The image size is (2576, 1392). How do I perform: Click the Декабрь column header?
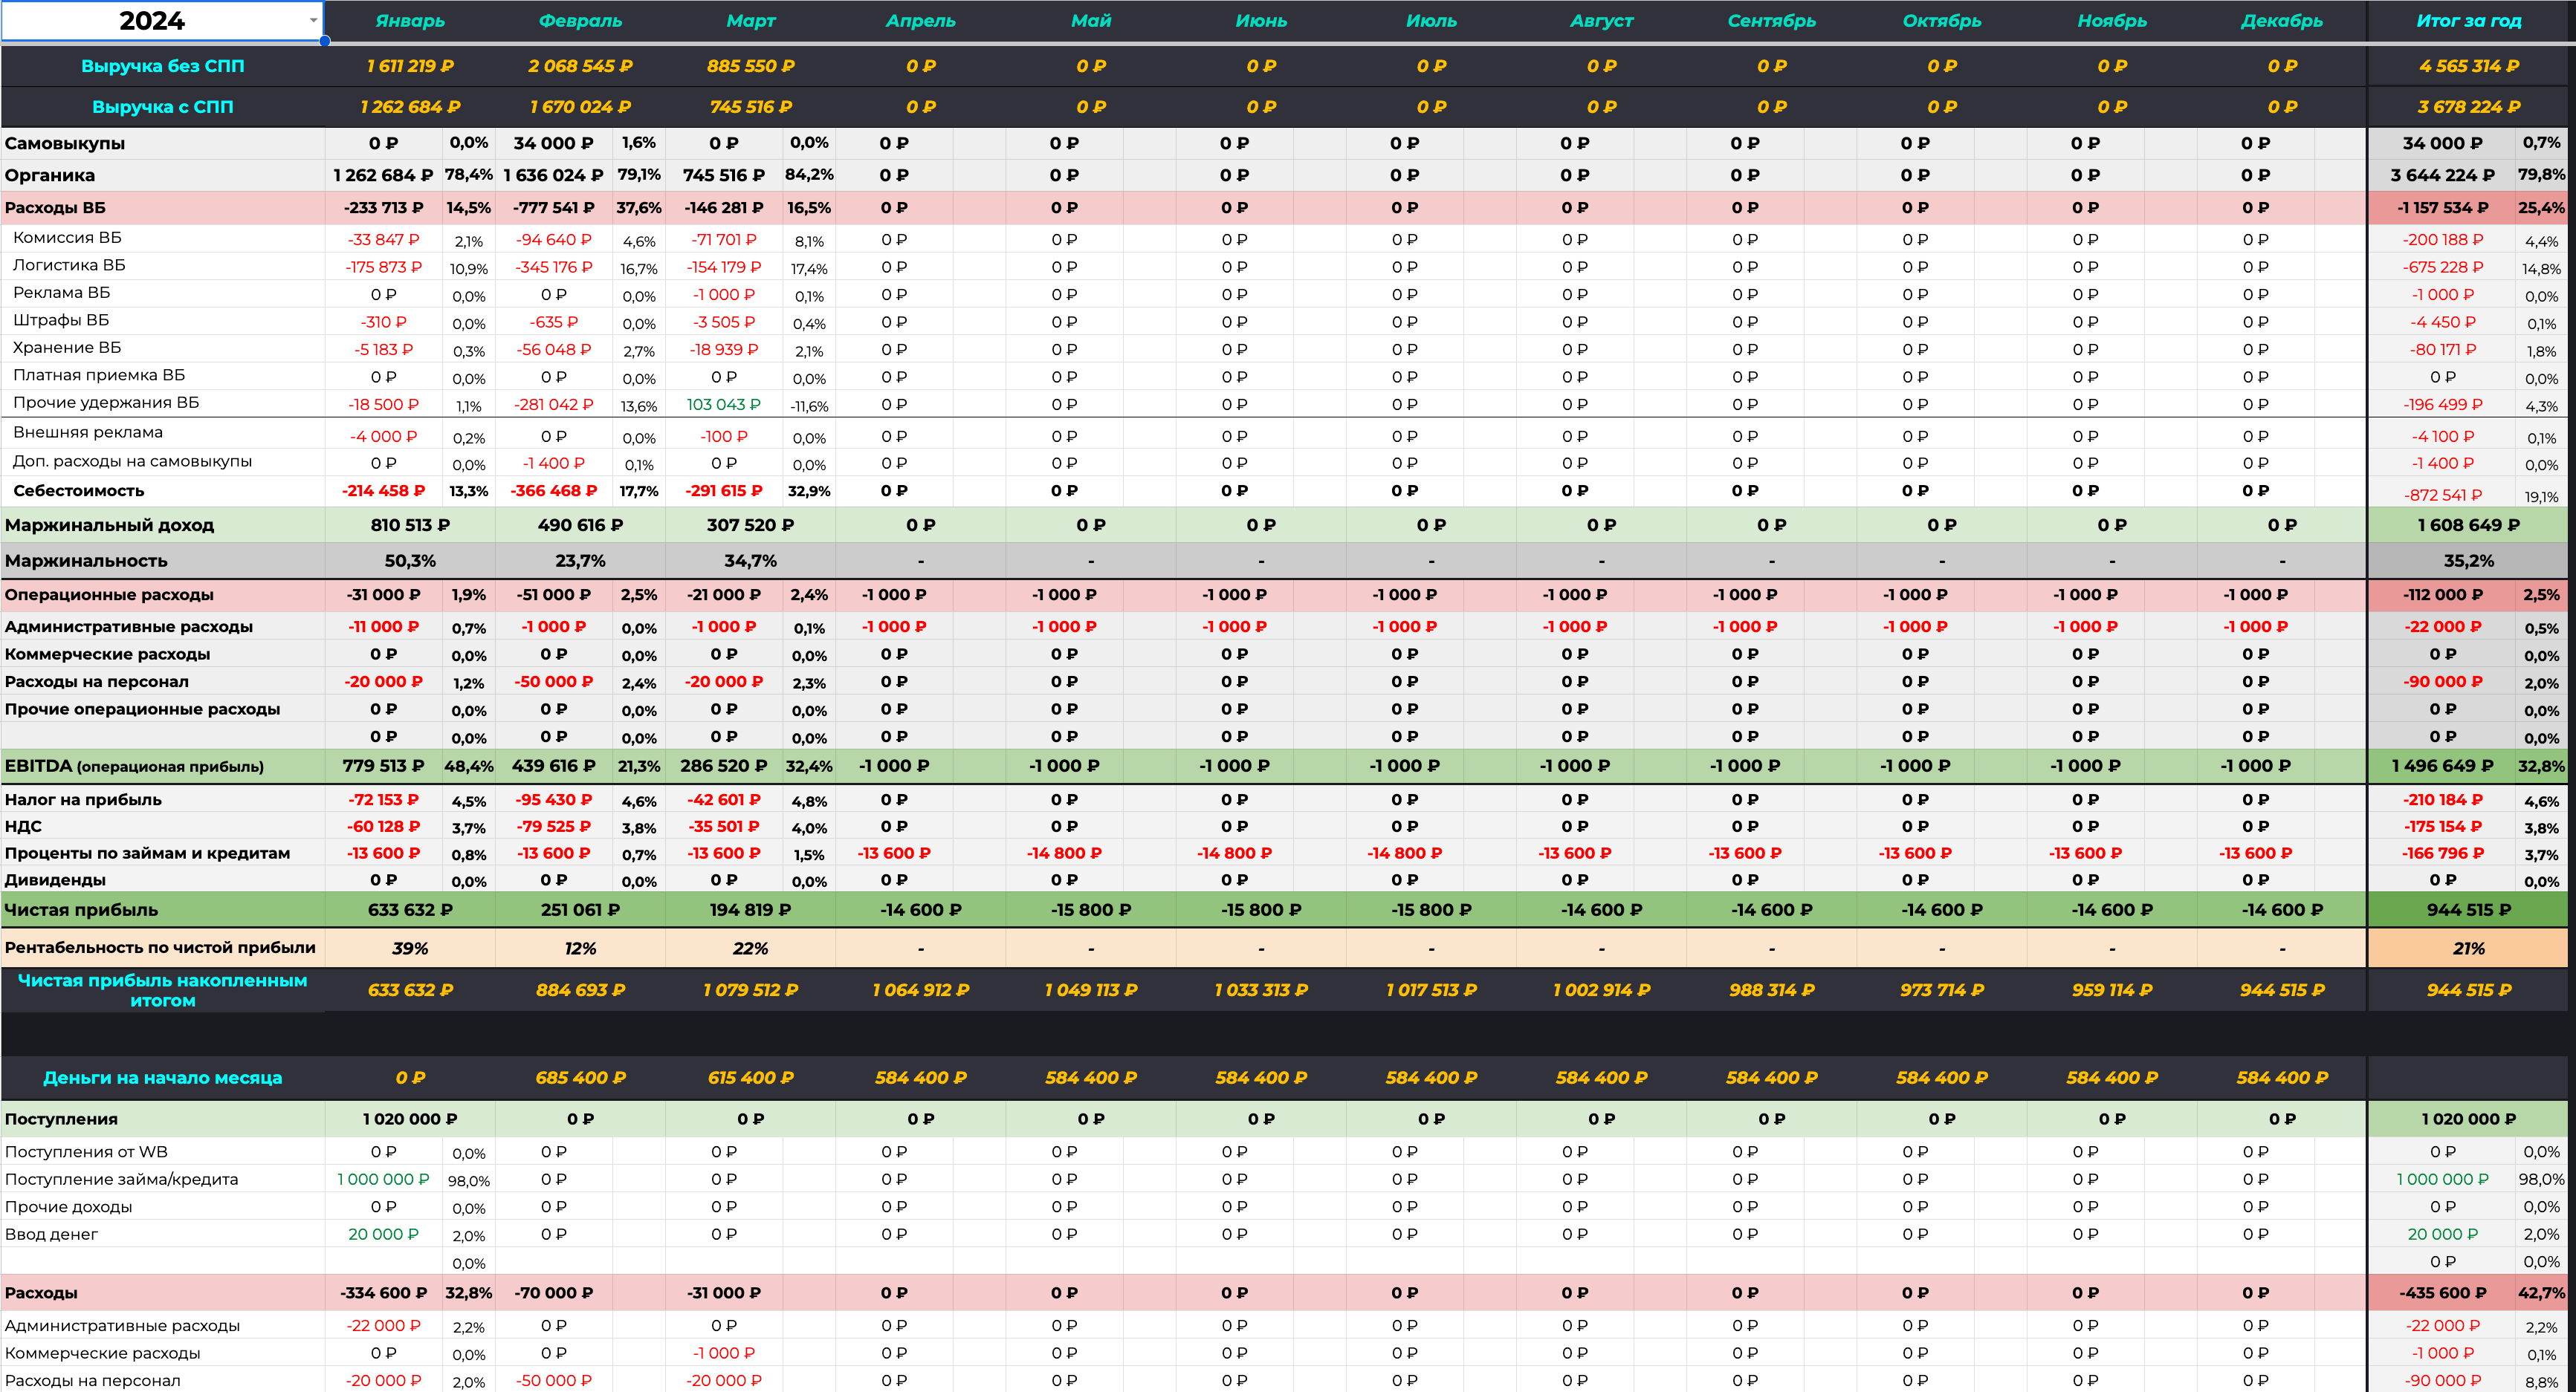click(2281, 21)
